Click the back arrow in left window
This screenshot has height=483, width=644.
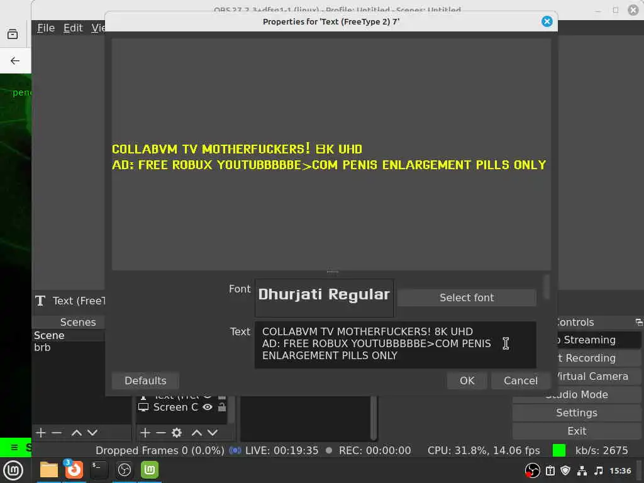pyautogui.click(x=15, y=61)
